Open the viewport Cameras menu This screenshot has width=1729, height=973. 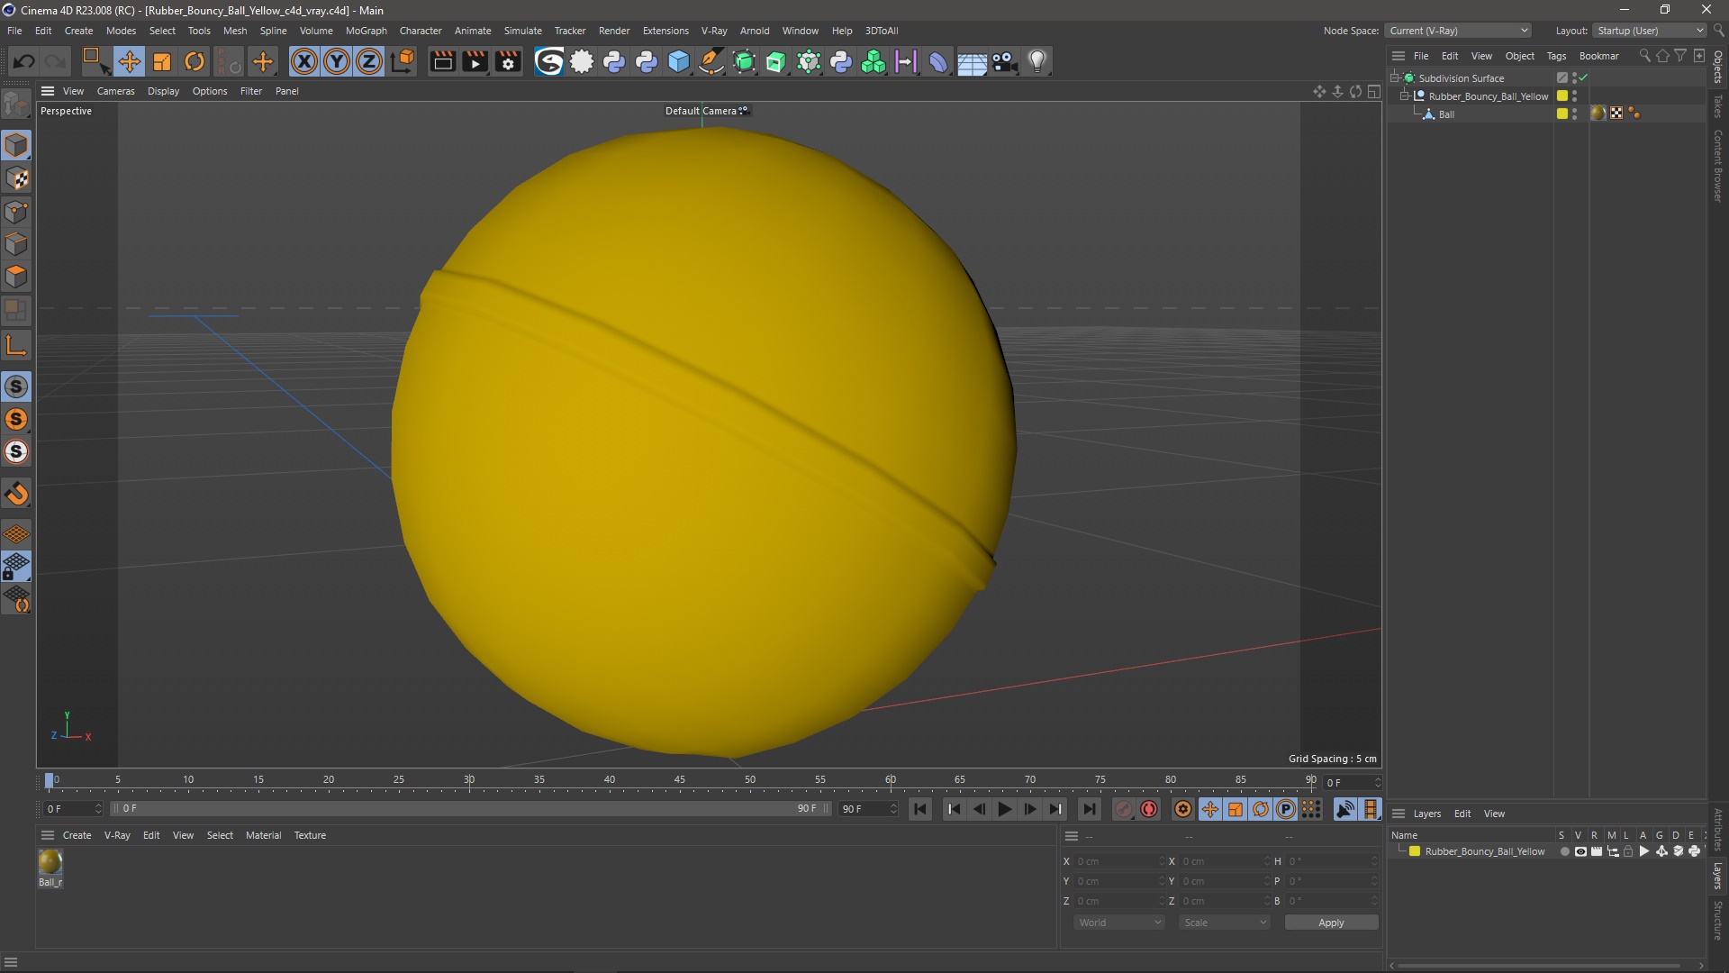[x=115, y=91]
